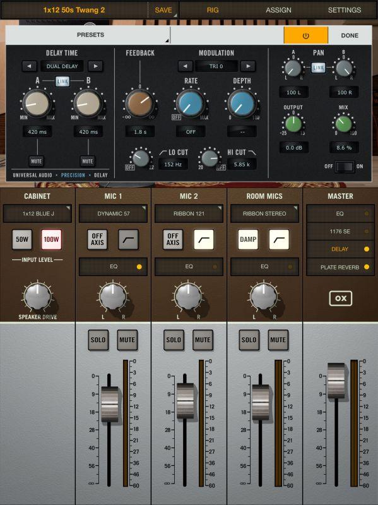Open the PLATE REVERB effect slot

(340, 267)
